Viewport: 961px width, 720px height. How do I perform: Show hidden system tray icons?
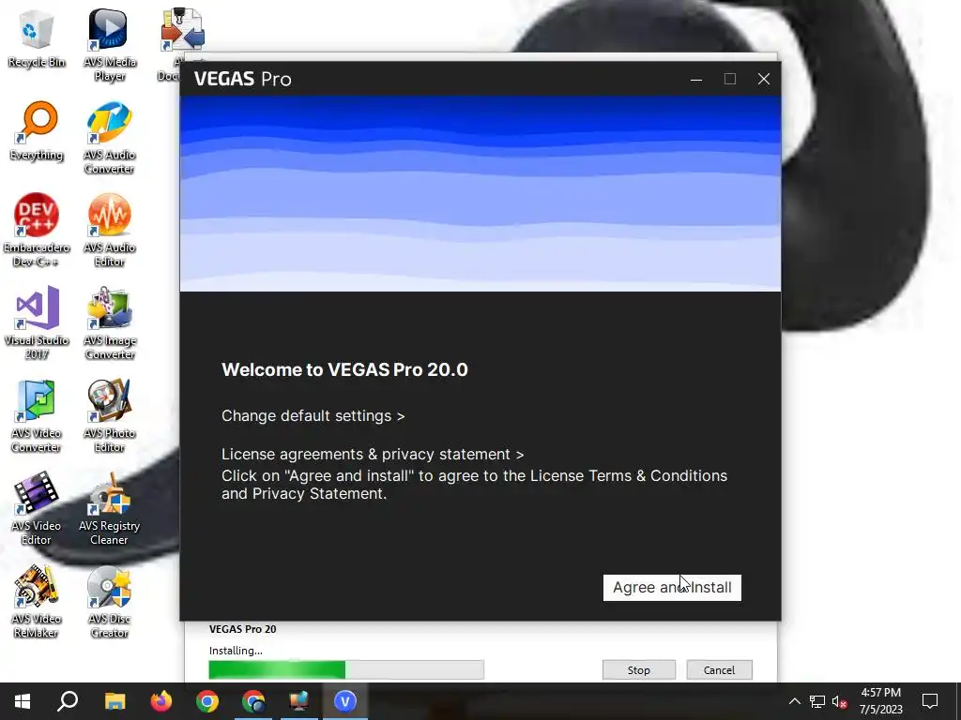pyautogui.click(x=794, y=701)
